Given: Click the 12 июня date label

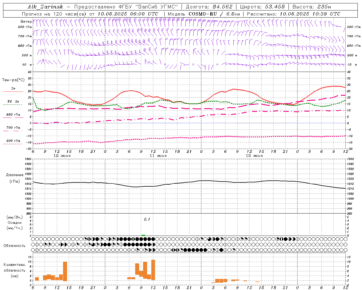Looking at the screenshot, I should click(x=254, y=156).
